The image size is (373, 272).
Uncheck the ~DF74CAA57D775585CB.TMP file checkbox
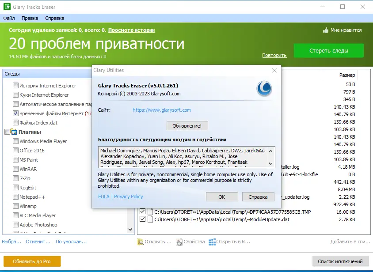tap(142, 211)
